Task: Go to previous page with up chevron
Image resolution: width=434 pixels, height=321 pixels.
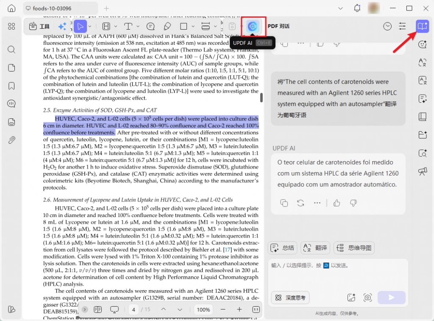Action: (164, 310)
